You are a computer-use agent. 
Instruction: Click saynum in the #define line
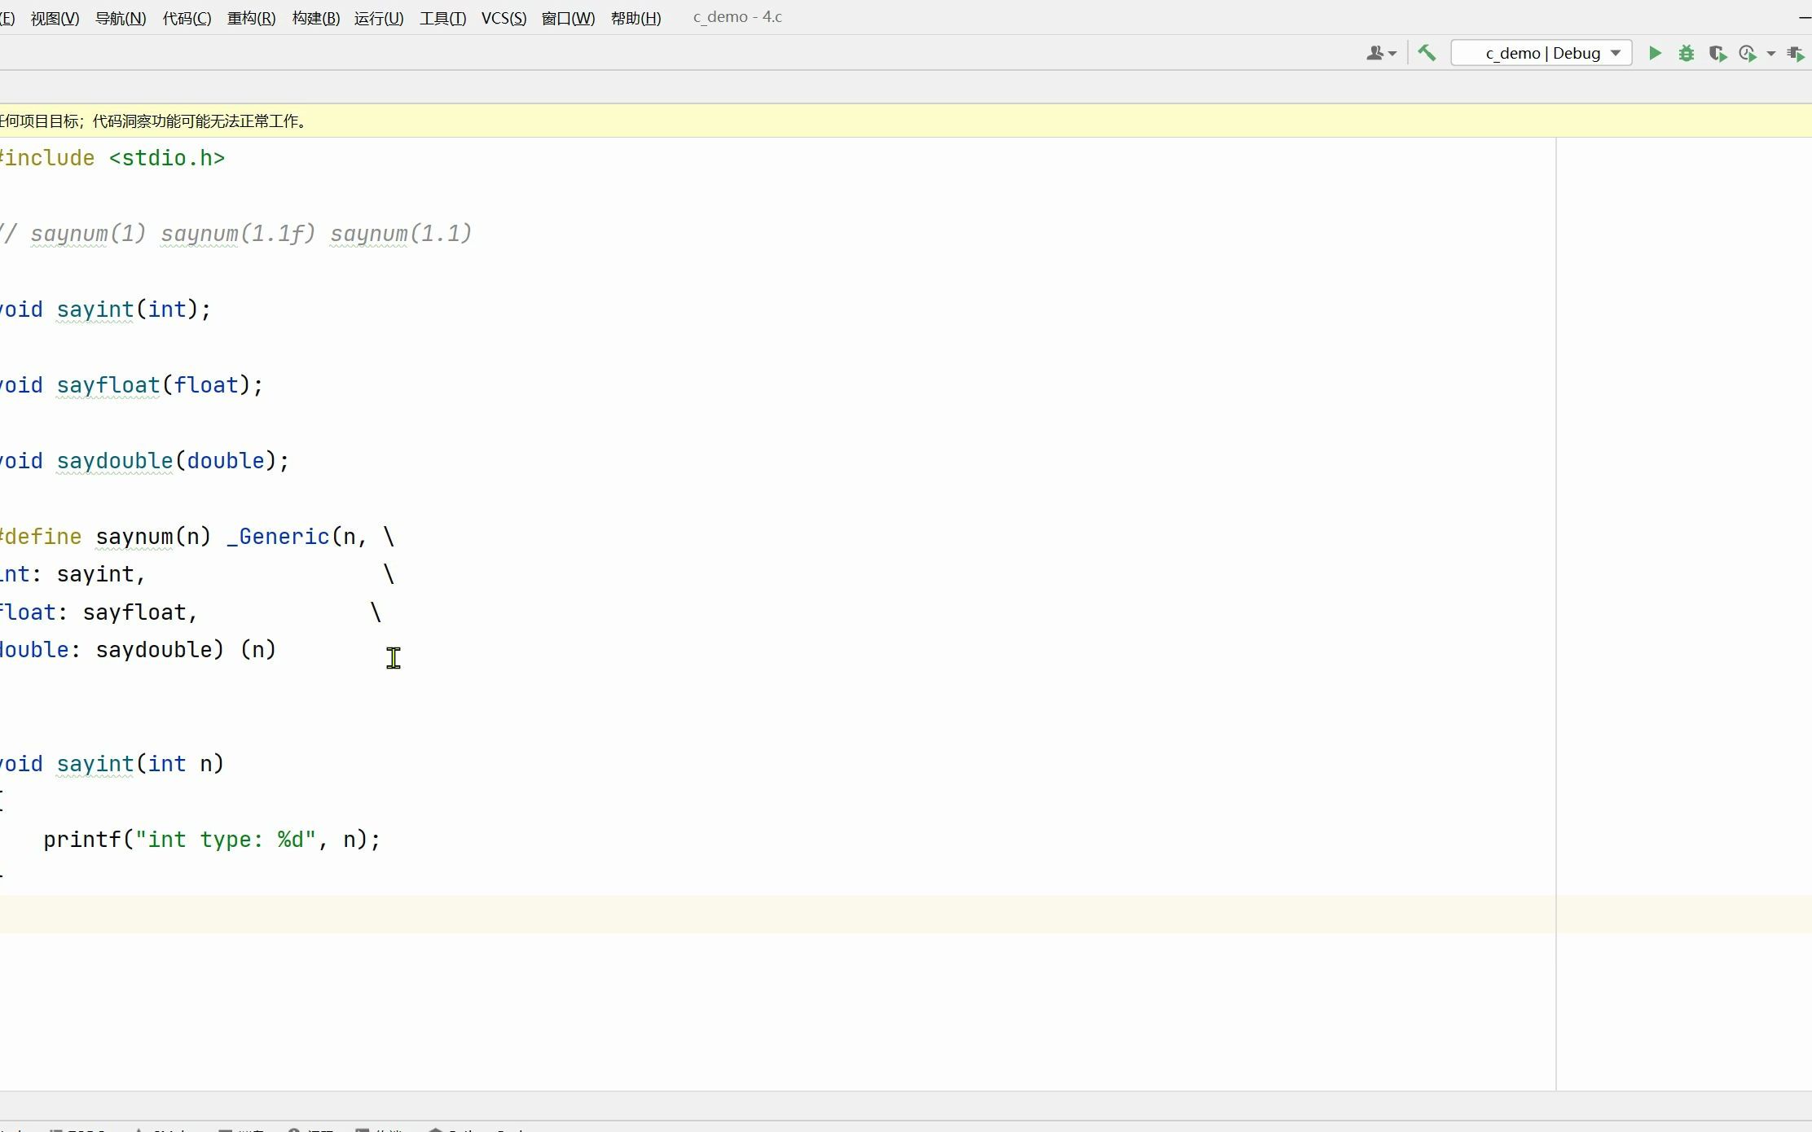point(134,537)
